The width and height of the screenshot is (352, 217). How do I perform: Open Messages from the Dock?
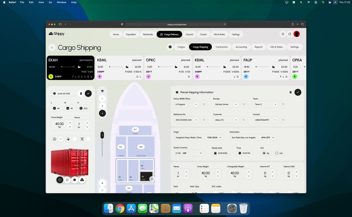click(143, 209)
